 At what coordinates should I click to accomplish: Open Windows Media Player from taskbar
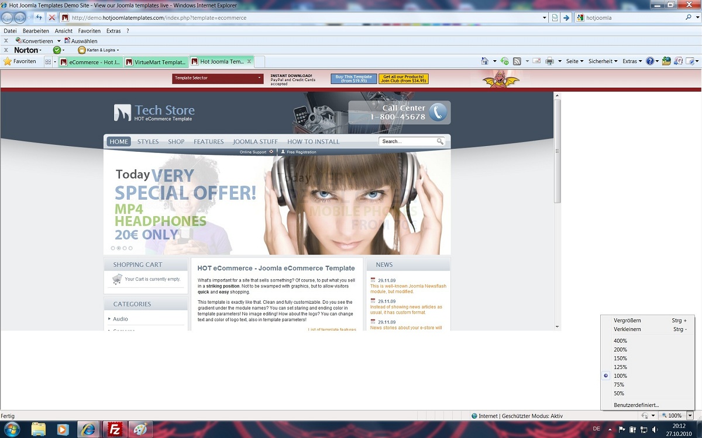tap(63, 429)
